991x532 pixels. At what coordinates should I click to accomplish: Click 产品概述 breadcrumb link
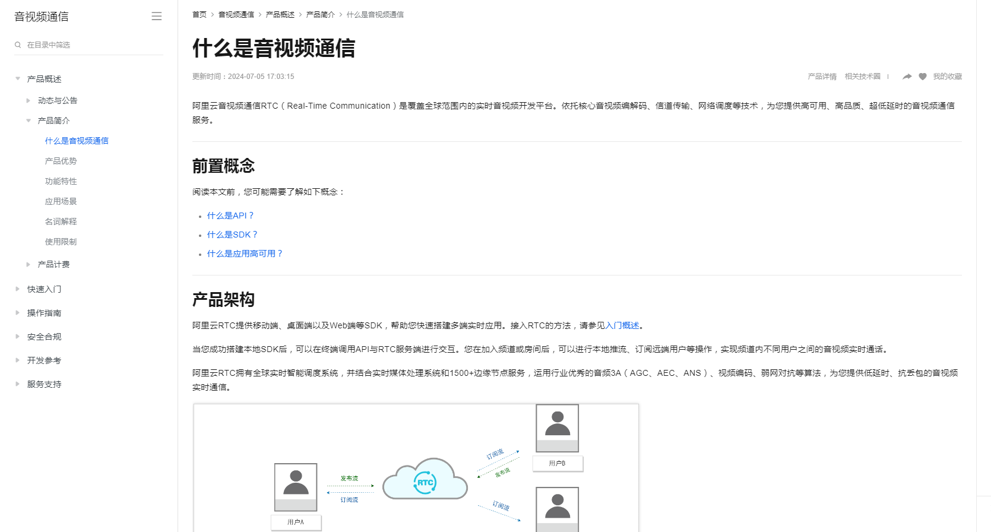pos(280,15)
